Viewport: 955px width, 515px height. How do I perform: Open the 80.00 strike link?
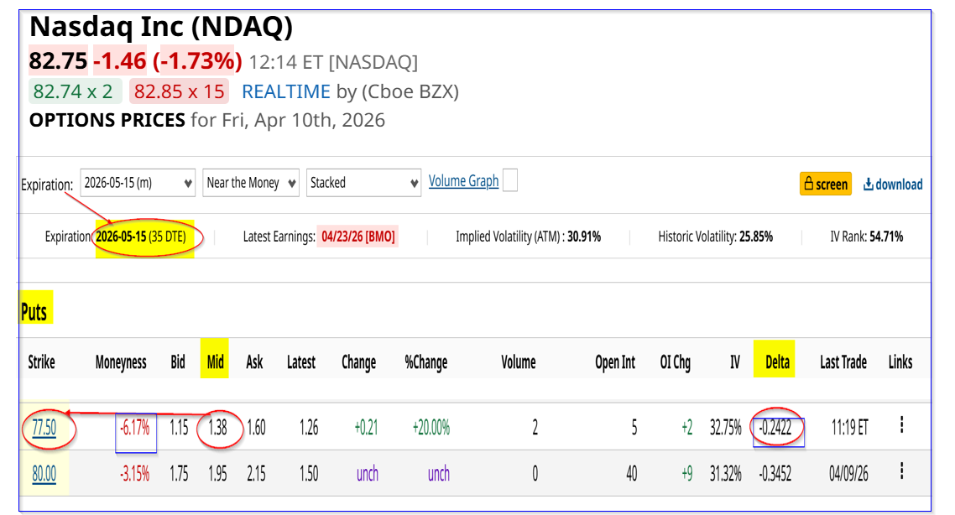(x=44, y=474)
